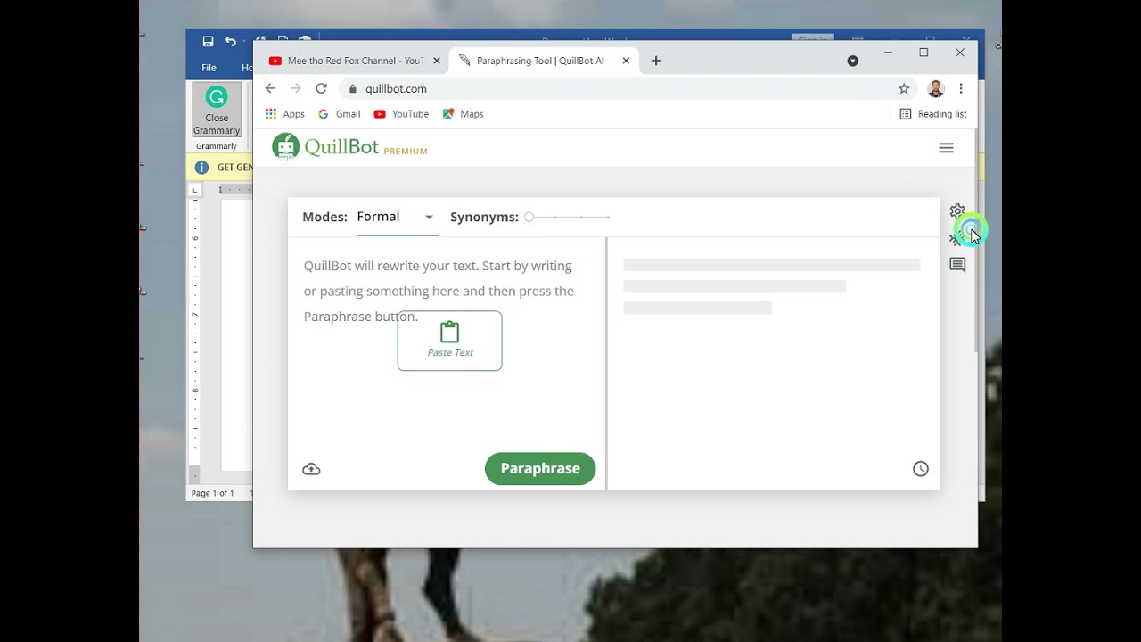1141x642 pixels.
Task: Click the upload document cloud icon
Action: pos(311,469)
